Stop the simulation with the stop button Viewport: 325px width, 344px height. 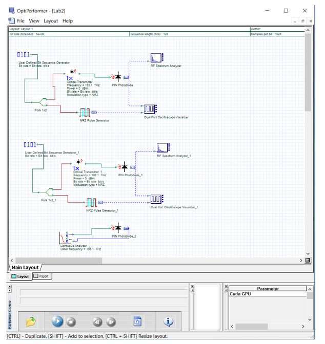point(72,321)
